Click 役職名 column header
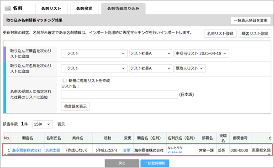 coord(223,138)
